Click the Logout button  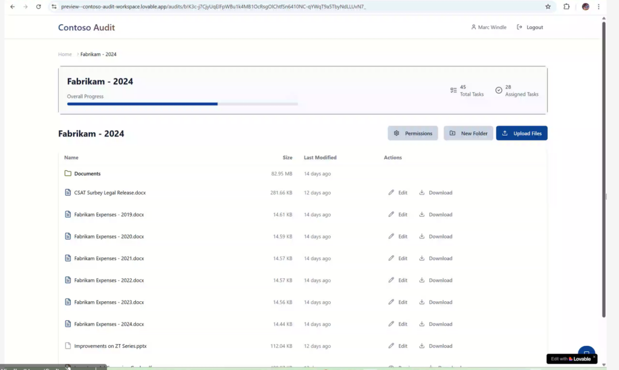click(x=530, y=27)
